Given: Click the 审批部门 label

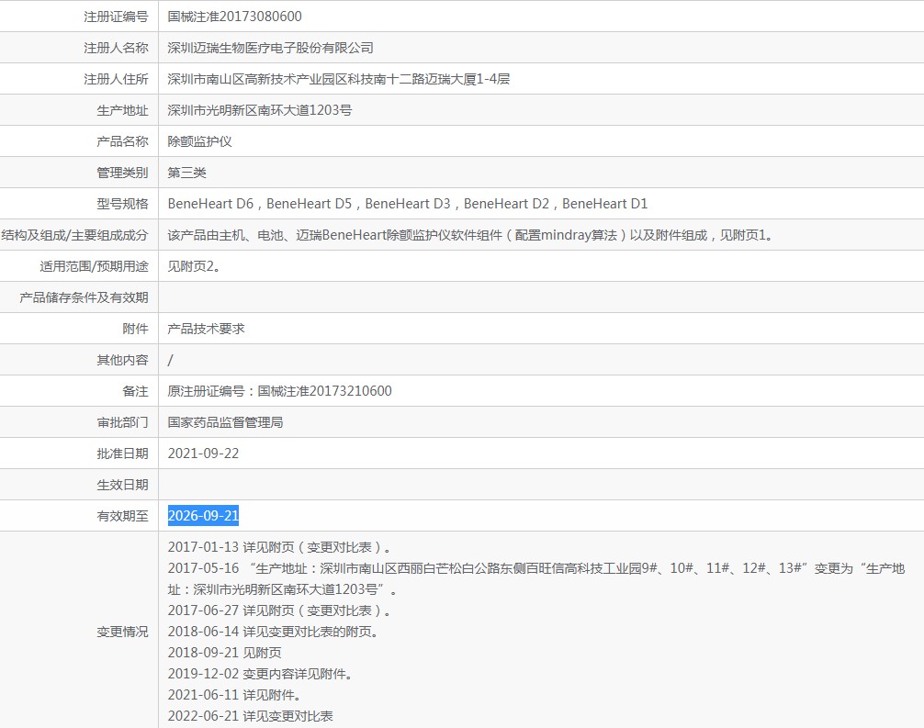Looking at the screenshot, I should 122,422.
